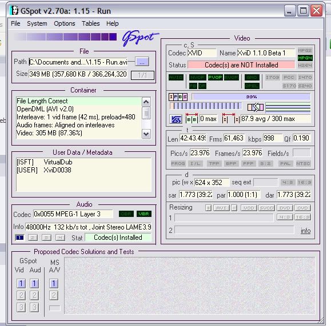This screenshot has width=331, height=326.
Task: Select "File Length Correct" row
Action: [x=78, y=101]
